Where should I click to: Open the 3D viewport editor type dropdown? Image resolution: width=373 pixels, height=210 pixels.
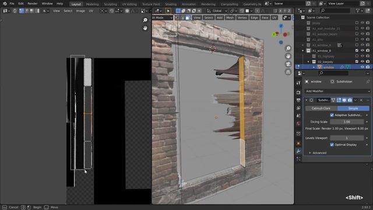pyautogui.click(x=159, y=10)
